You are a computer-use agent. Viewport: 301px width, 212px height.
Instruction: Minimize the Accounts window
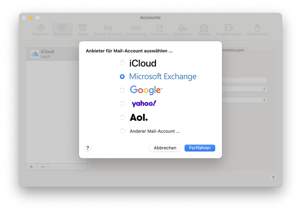(31, 18)
